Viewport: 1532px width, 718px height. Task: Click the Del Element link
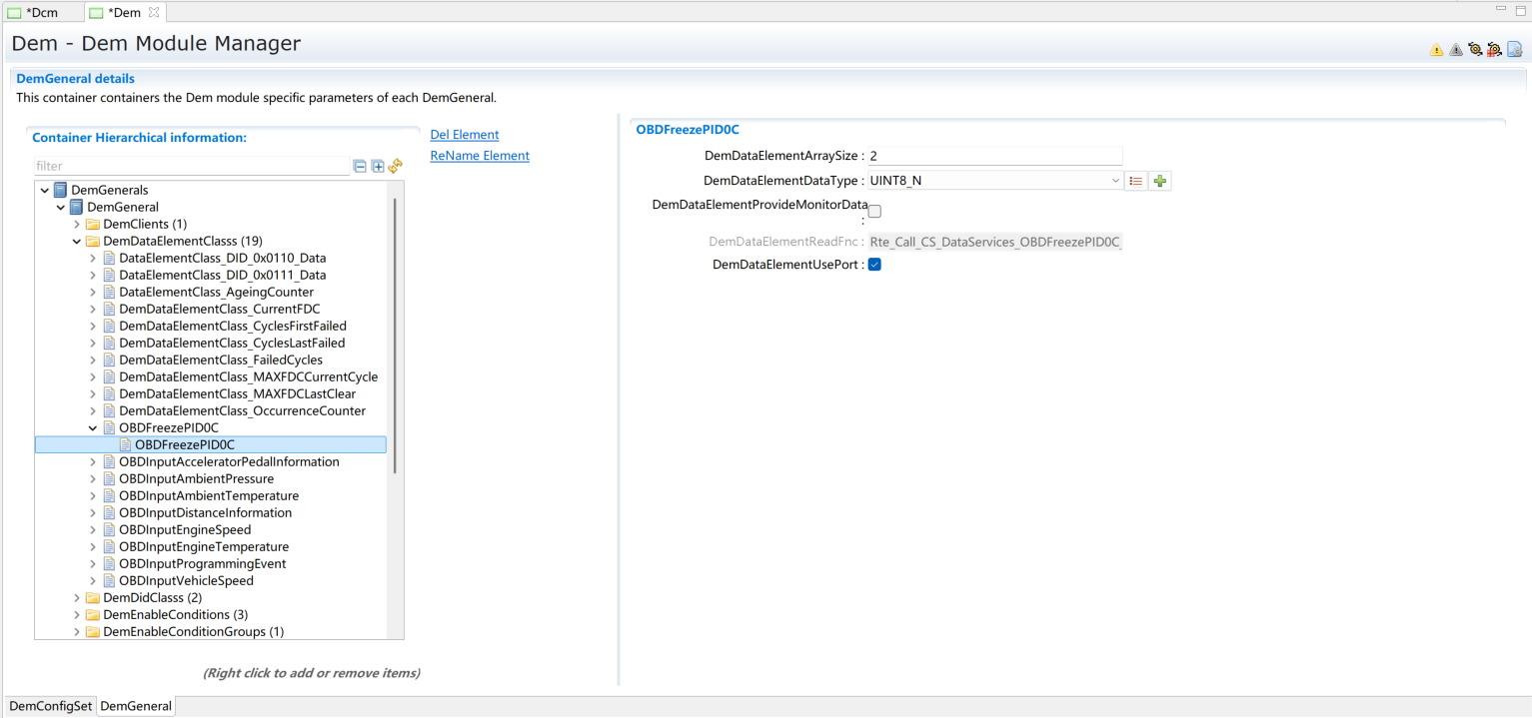[464, 135]
